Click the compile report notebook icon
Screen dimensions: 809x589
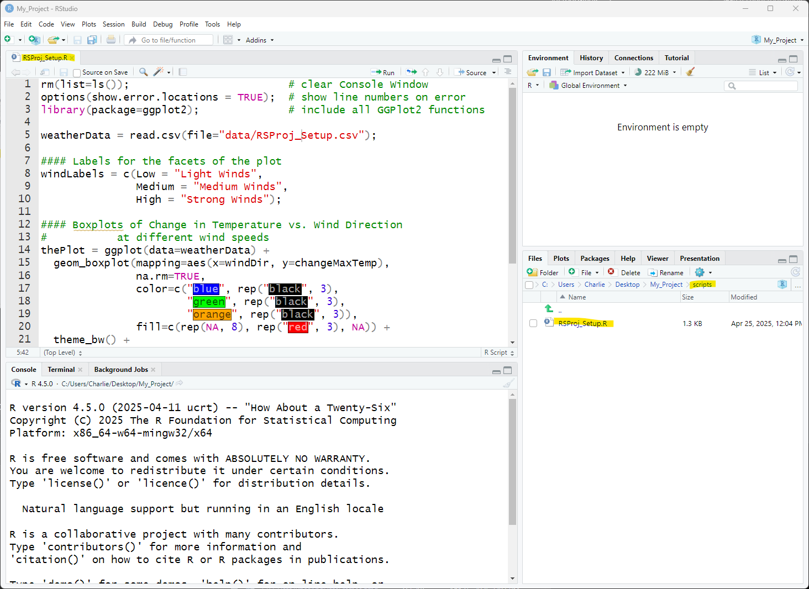point(183,72)
